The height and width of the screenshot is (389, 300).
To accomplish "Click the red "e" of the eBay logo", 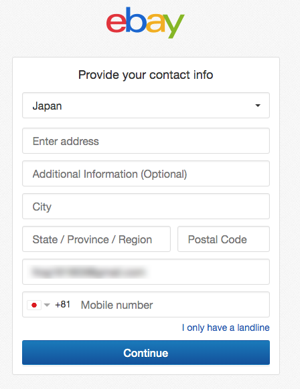I will coord(116,23).
